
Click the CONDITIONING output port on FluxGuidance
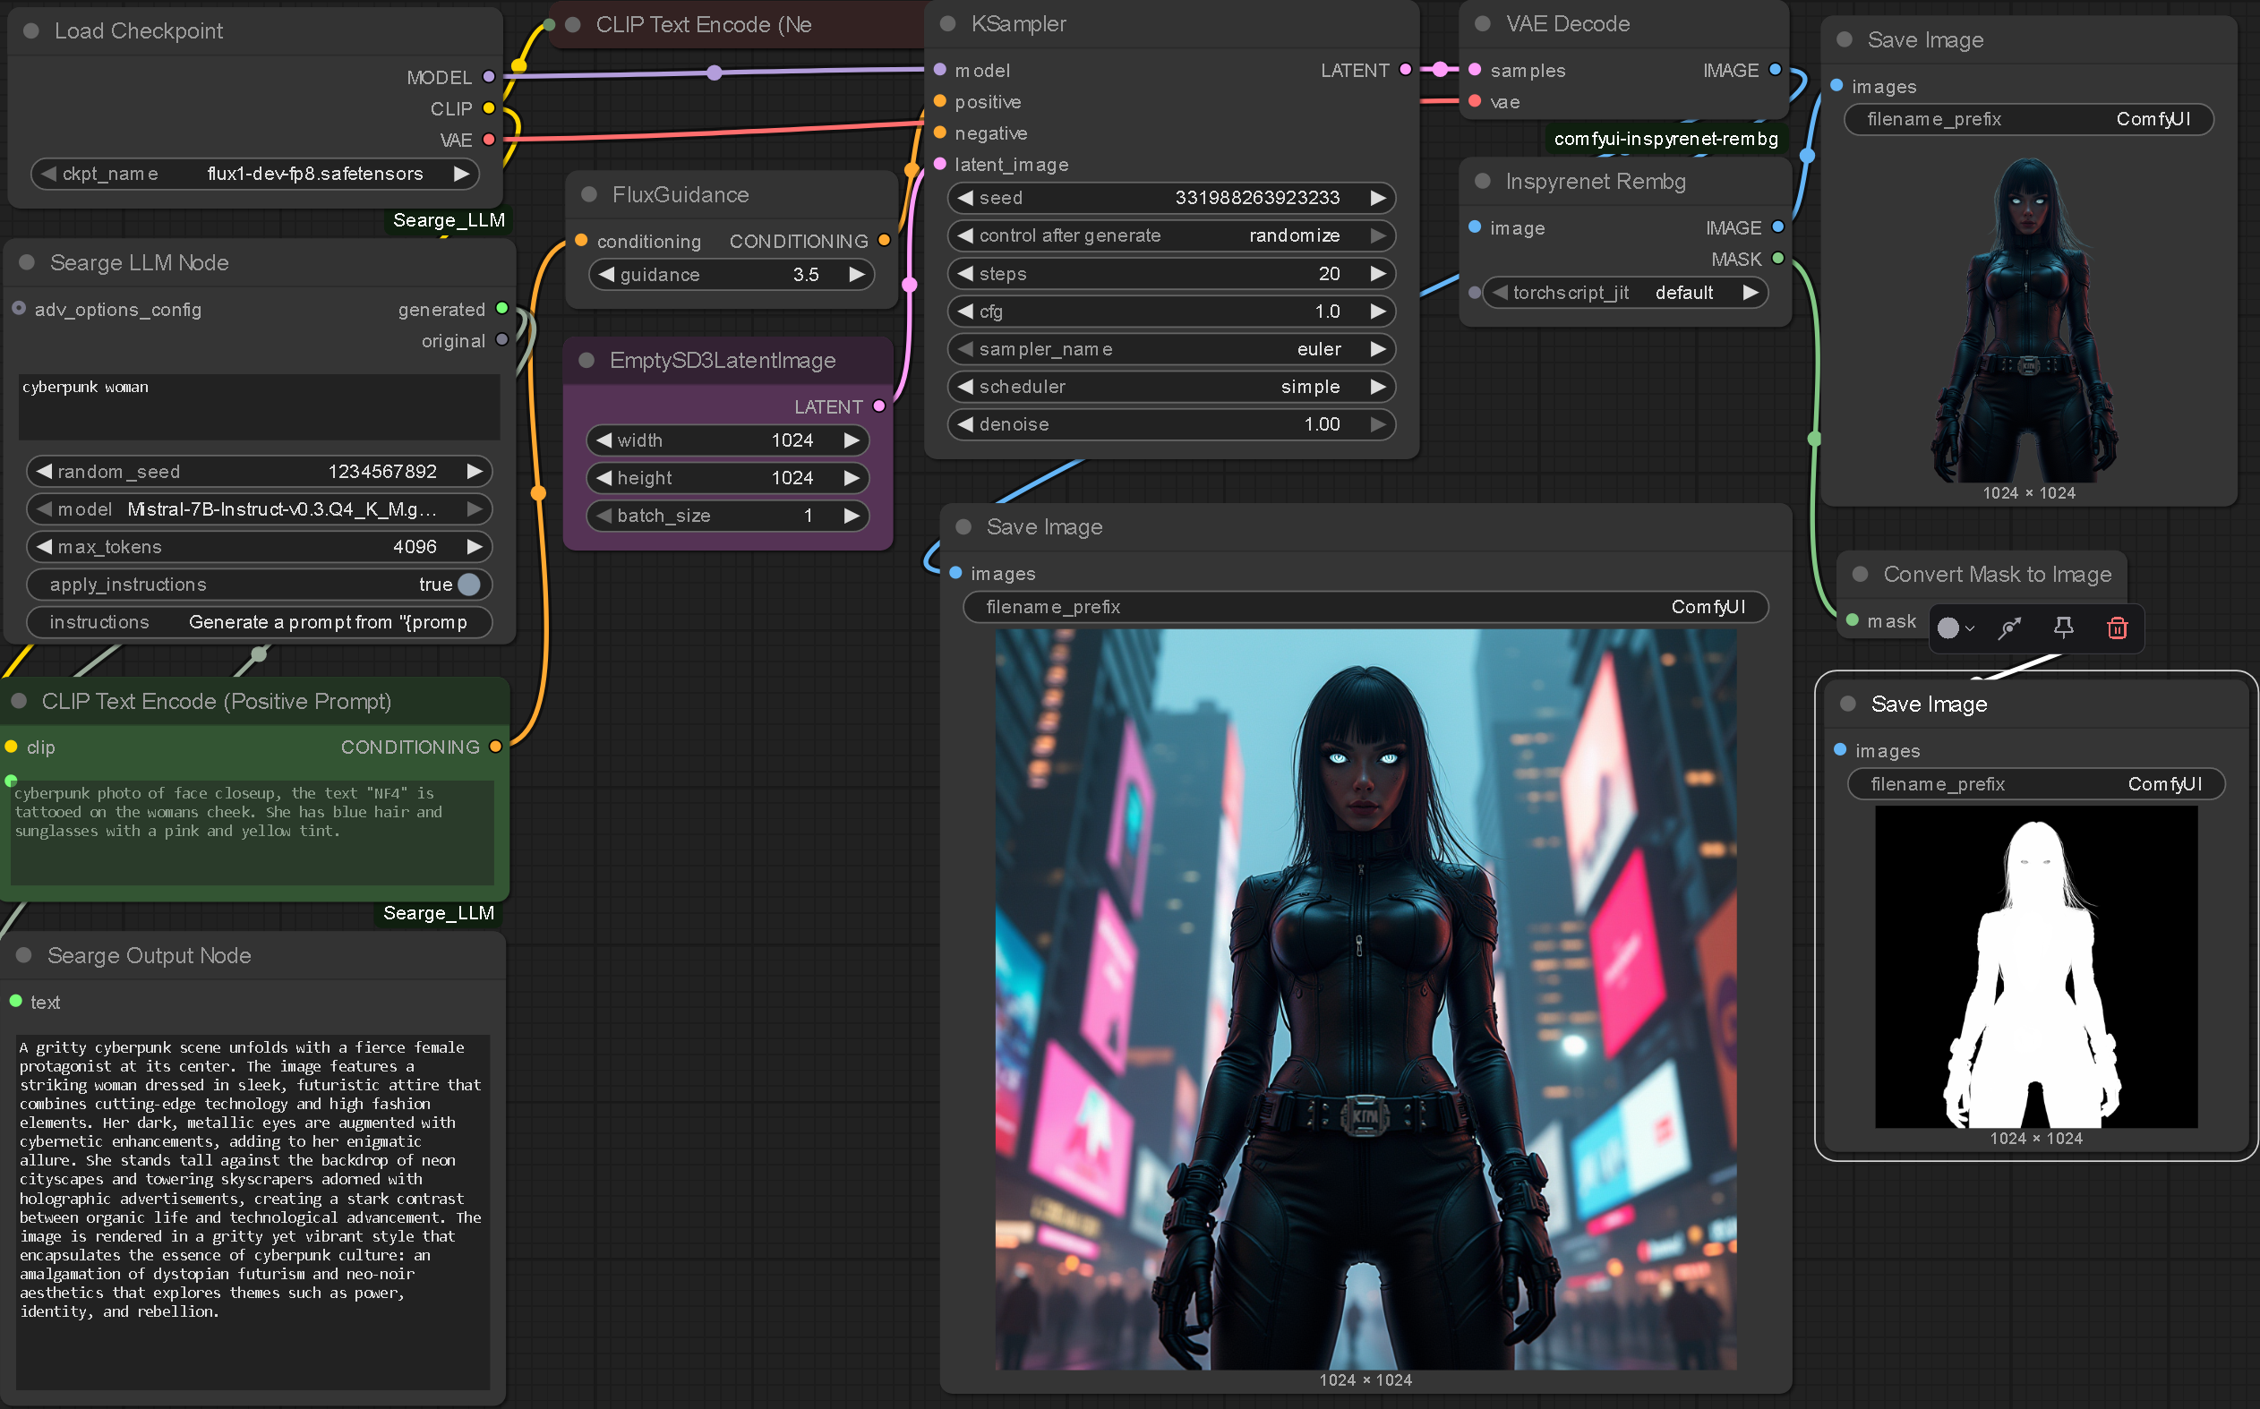pyautogui.click(x=884, y=241)
